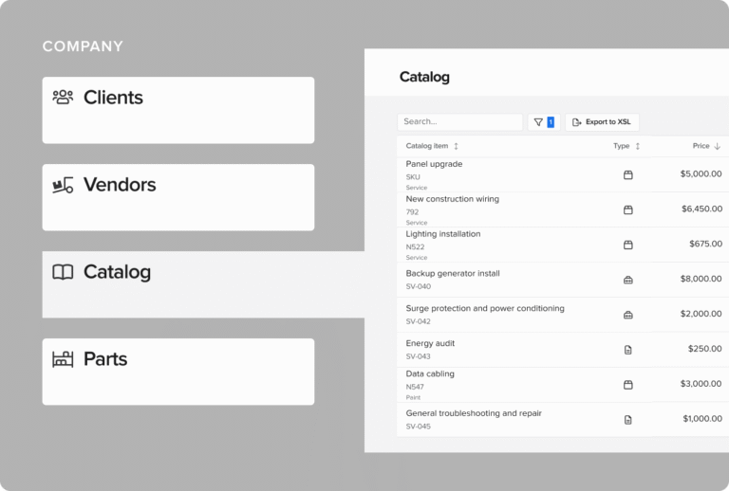
Task: Click the Paint label under Data cabling
Action: [413, 398]
